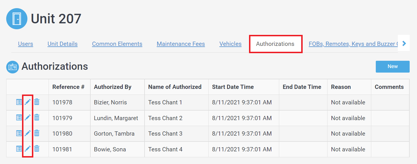Open the Common Elements link
This screenshot has height=164, width=417.
click(117, 44)
